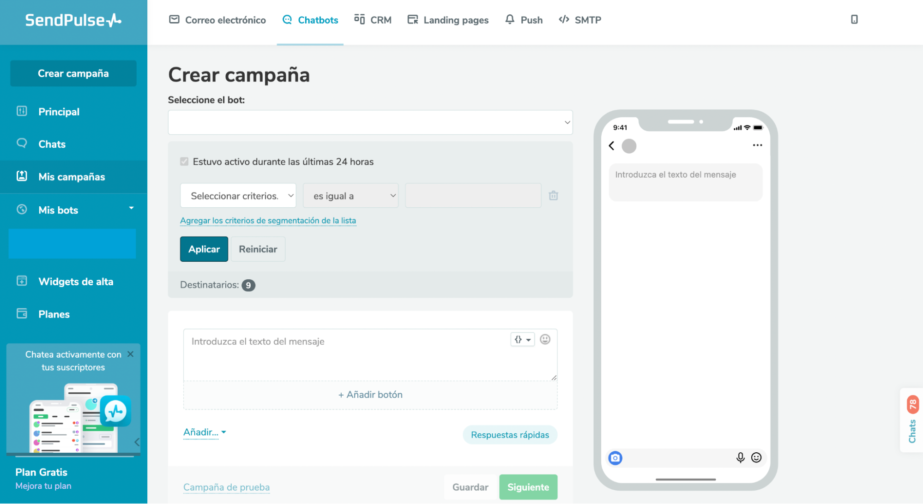Collapse the sidebar with the left chevron
923x504 pixels.
click(x=137, y=442)
